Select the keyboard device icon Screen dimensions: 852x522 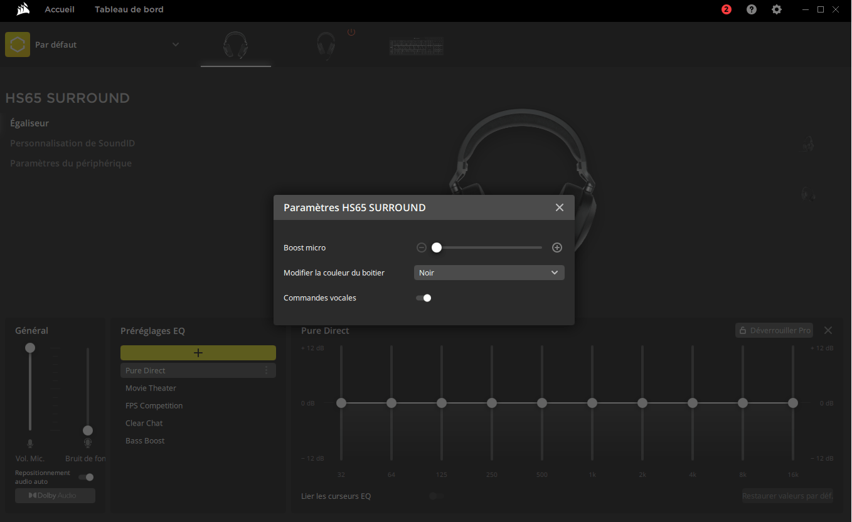[x=416, y=46]
